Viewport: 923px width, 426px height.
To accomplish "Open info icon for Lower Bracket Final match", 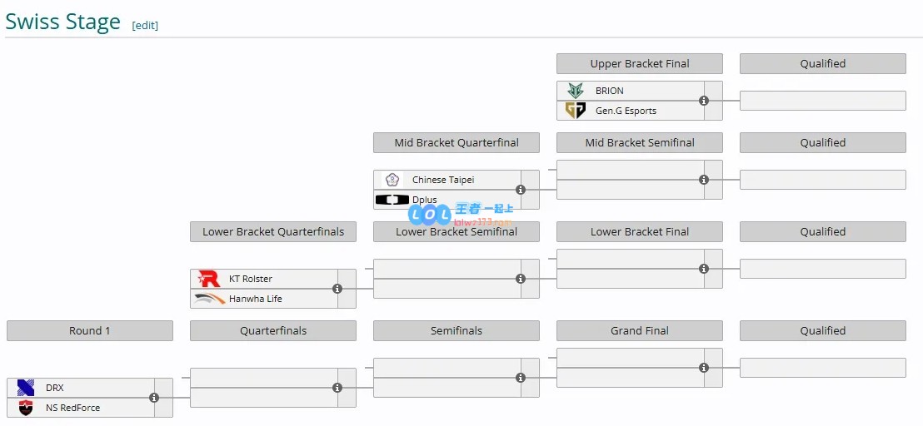I will pos(703,269).
